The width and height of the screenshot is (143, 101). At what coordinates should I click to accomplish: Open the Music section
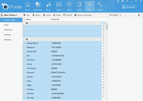48,6
